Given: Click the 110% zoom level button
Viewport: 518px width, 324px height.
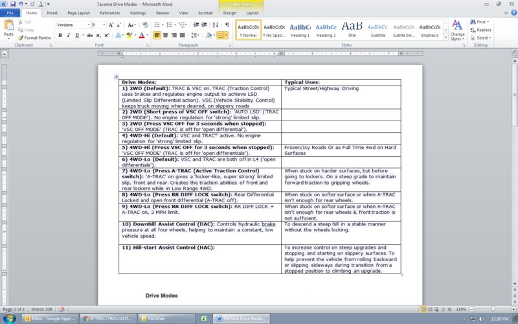Looking at the screenshot, I should point(461,310).
